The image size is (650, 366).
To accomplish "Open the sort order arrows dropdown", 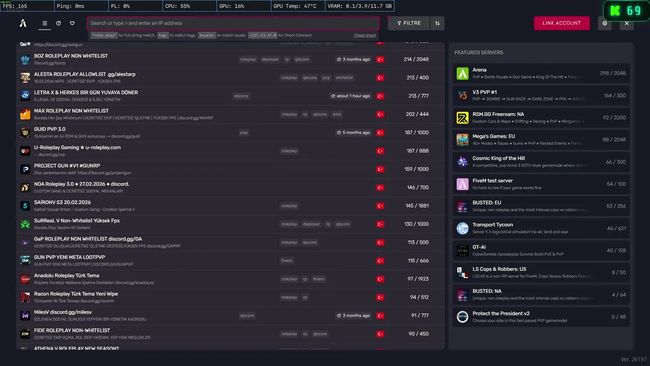I will [437, 23].
